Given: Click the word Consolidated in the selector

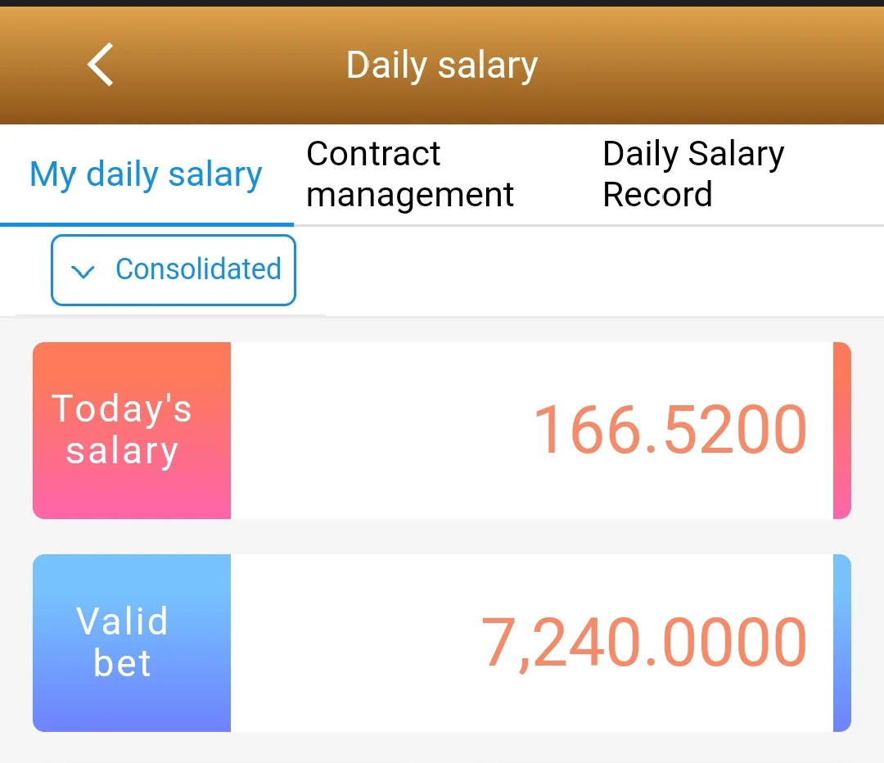Looking at the screenshot, I should (198, 269).
